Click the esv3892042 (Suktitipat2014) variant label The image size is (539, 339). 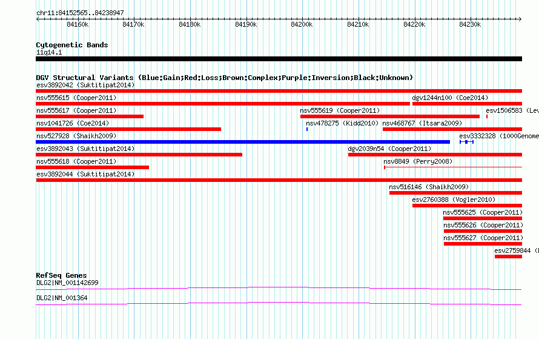click(x=85, y=85)
